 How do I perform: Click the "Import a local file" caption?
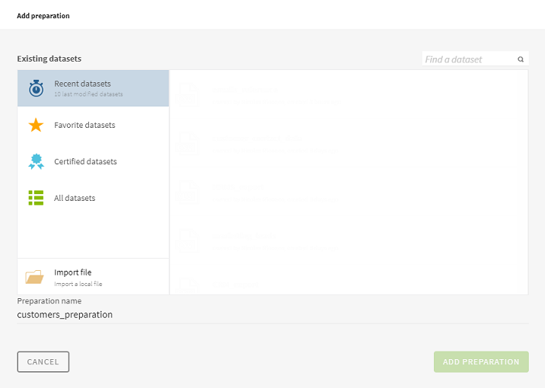point(78,284)
